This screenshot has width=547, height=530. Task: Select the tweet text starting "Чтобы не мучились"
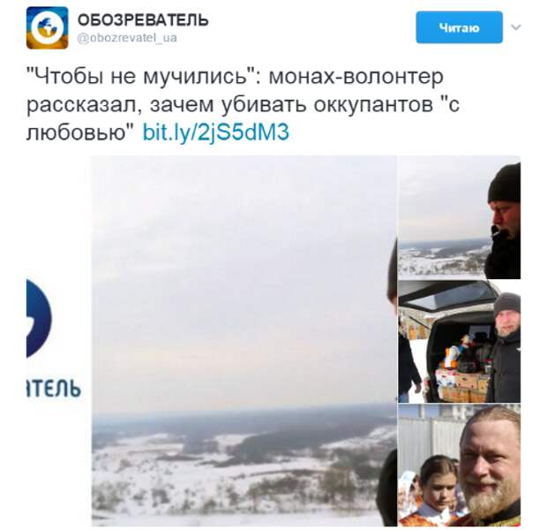click(x=244, y=104)
